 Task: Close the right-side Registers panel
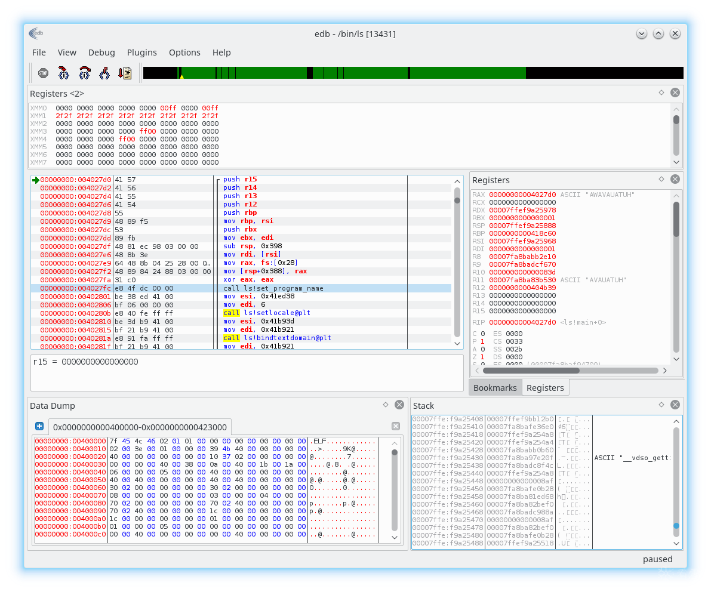coord(675,179)
